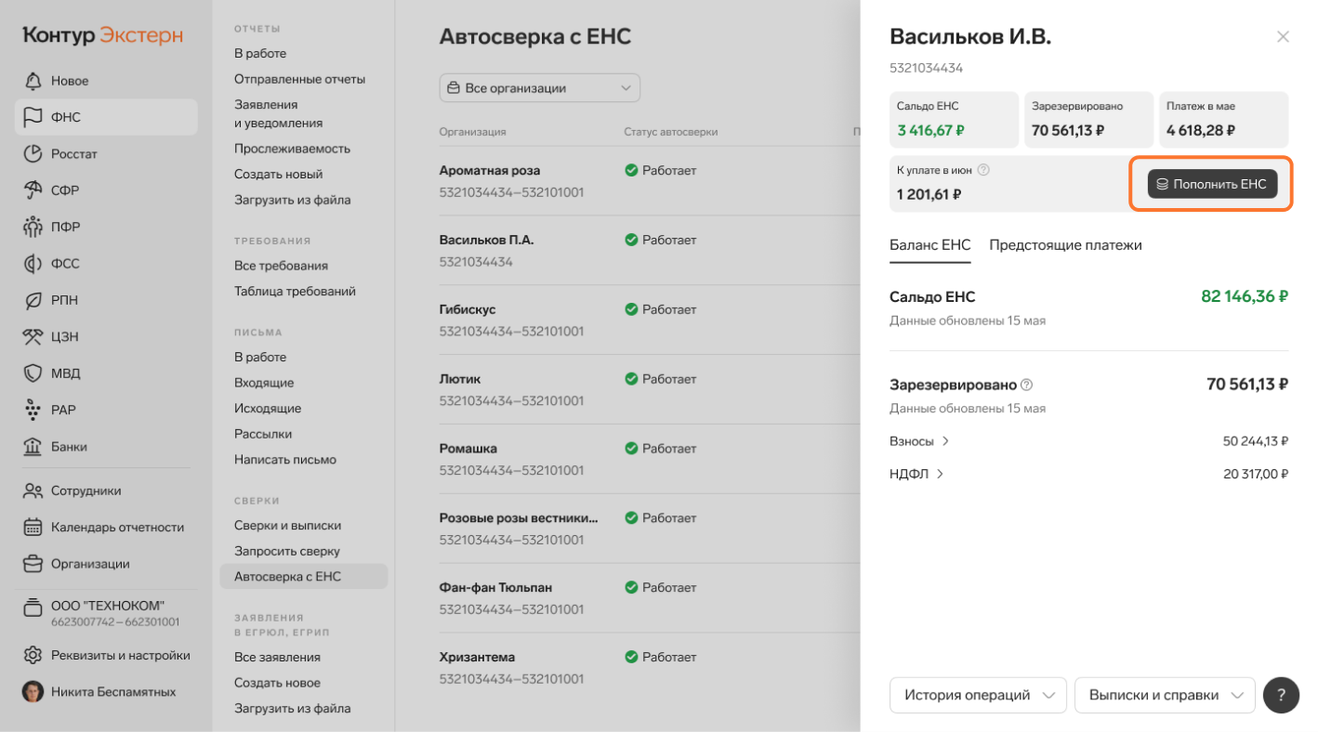Screen dimensions: 1318x732
Task: Switch to the Предстоящие платежи tab
Action: pyautogui.click(x=1065, y=245)
